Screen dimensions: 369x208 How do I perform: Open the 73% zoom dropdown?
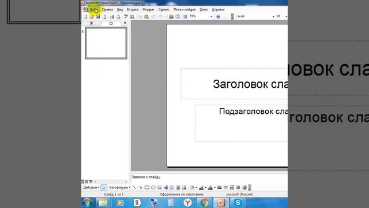(x=212, y=17)
